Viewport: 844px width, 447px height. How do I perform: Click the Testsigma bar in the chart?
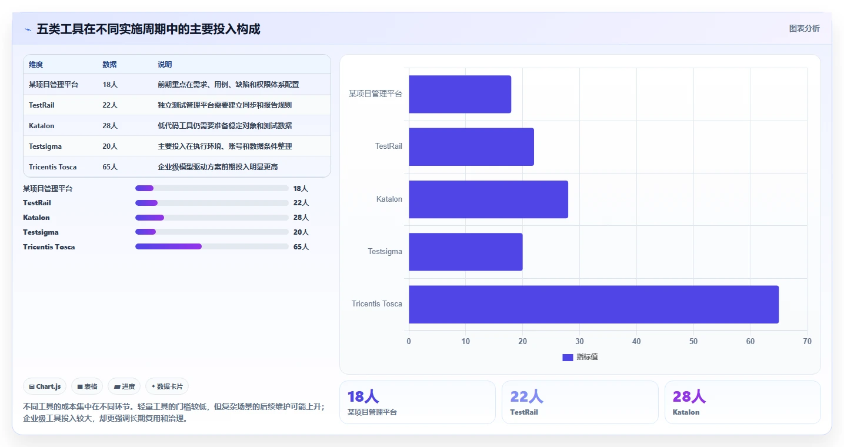pos(465,252)
